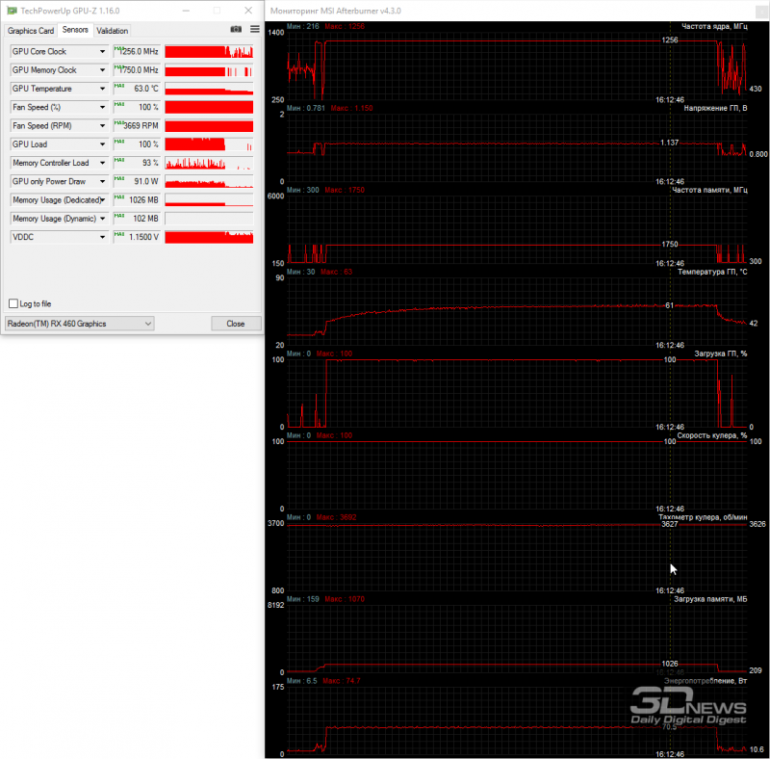Click the core clock graph in Afterburner
This screenshot has height=759, width=770.
[517, 65]
